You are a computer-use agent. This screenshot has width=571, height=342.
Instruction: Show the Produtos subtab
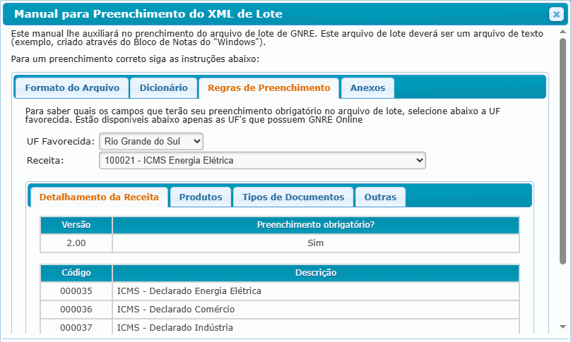201,197
